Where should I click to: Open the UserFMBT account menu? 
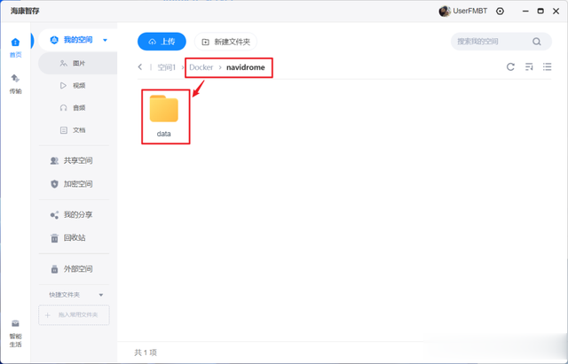click(x=469, y=12)
